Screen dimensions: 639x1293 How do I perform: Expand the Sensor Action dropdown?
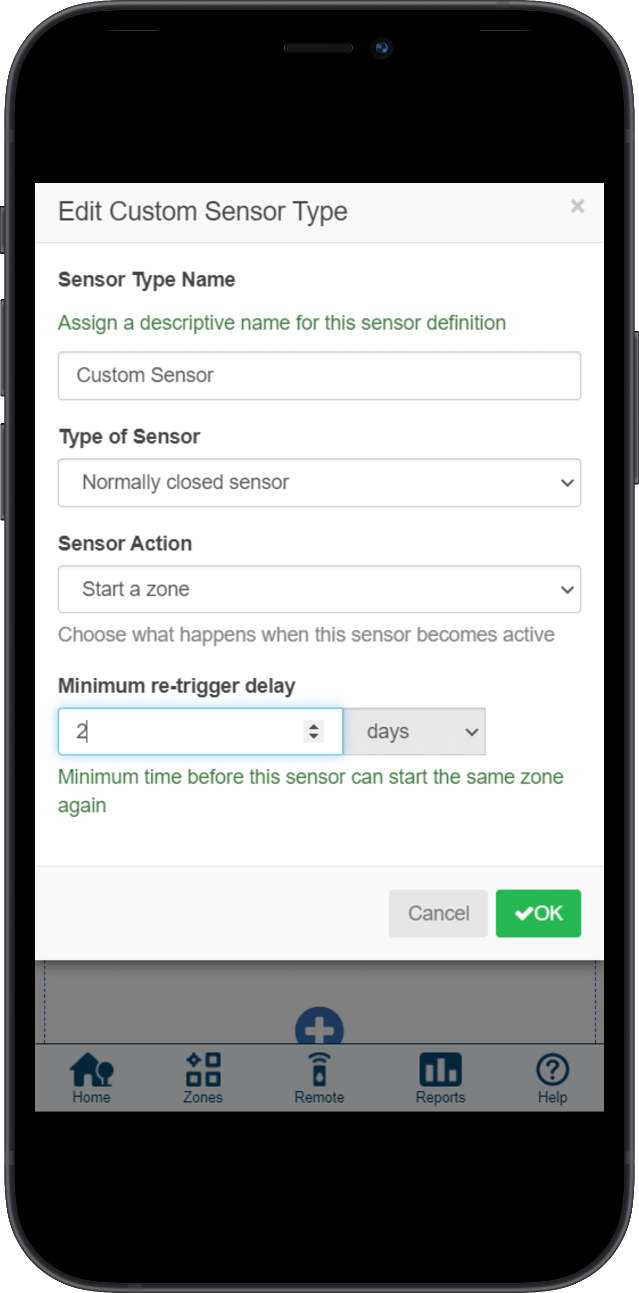319,589
